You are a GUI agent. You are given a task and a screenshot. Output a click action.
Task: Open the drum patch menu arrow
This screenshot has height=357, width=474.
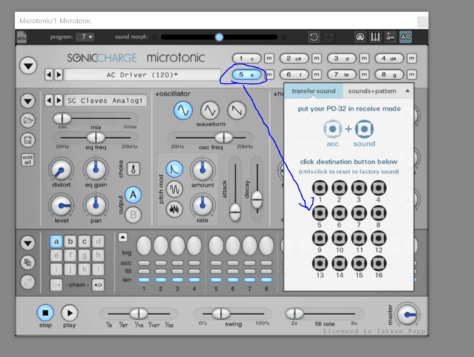(x=28, y=101)
